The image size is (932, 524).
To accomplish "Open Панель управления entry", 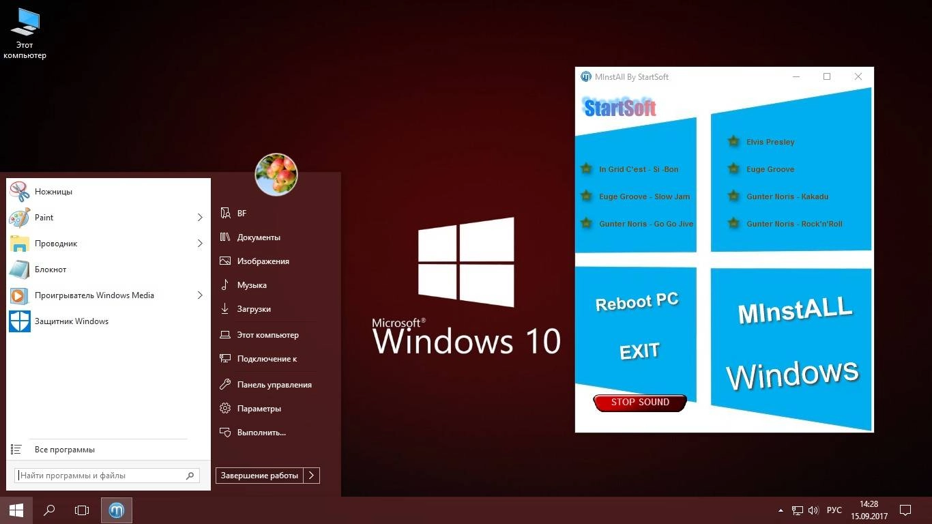I will pos(276,385).
